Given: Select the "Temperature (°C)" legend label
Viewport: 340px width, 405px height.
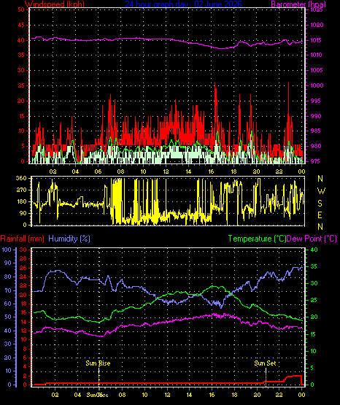Looking at the screenshot, I should 257,239.
